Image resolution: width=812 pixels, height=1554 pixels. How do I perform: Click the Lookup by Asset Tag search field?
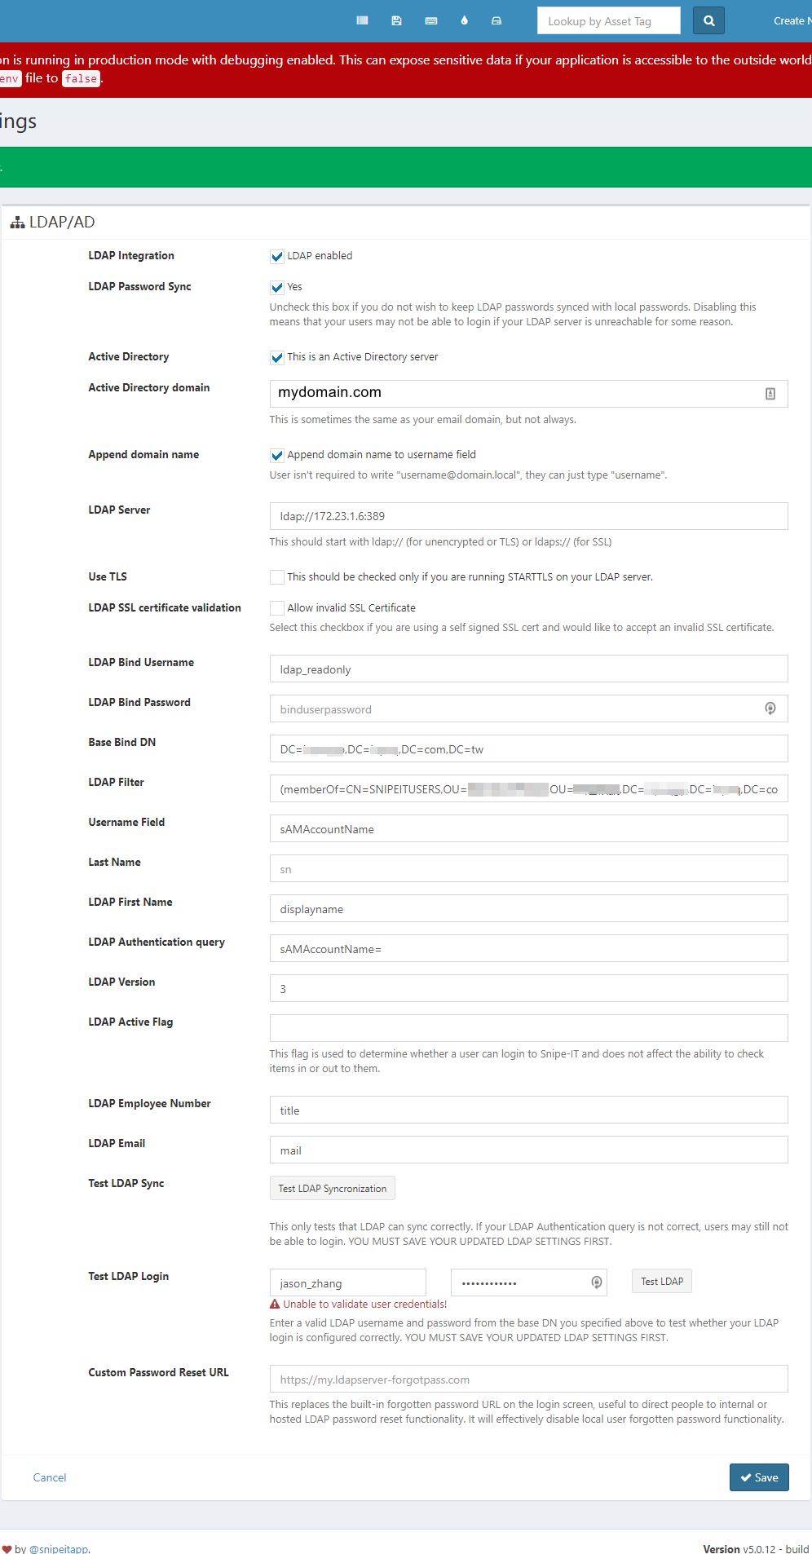pyautogui.click(x=608, y=20)
